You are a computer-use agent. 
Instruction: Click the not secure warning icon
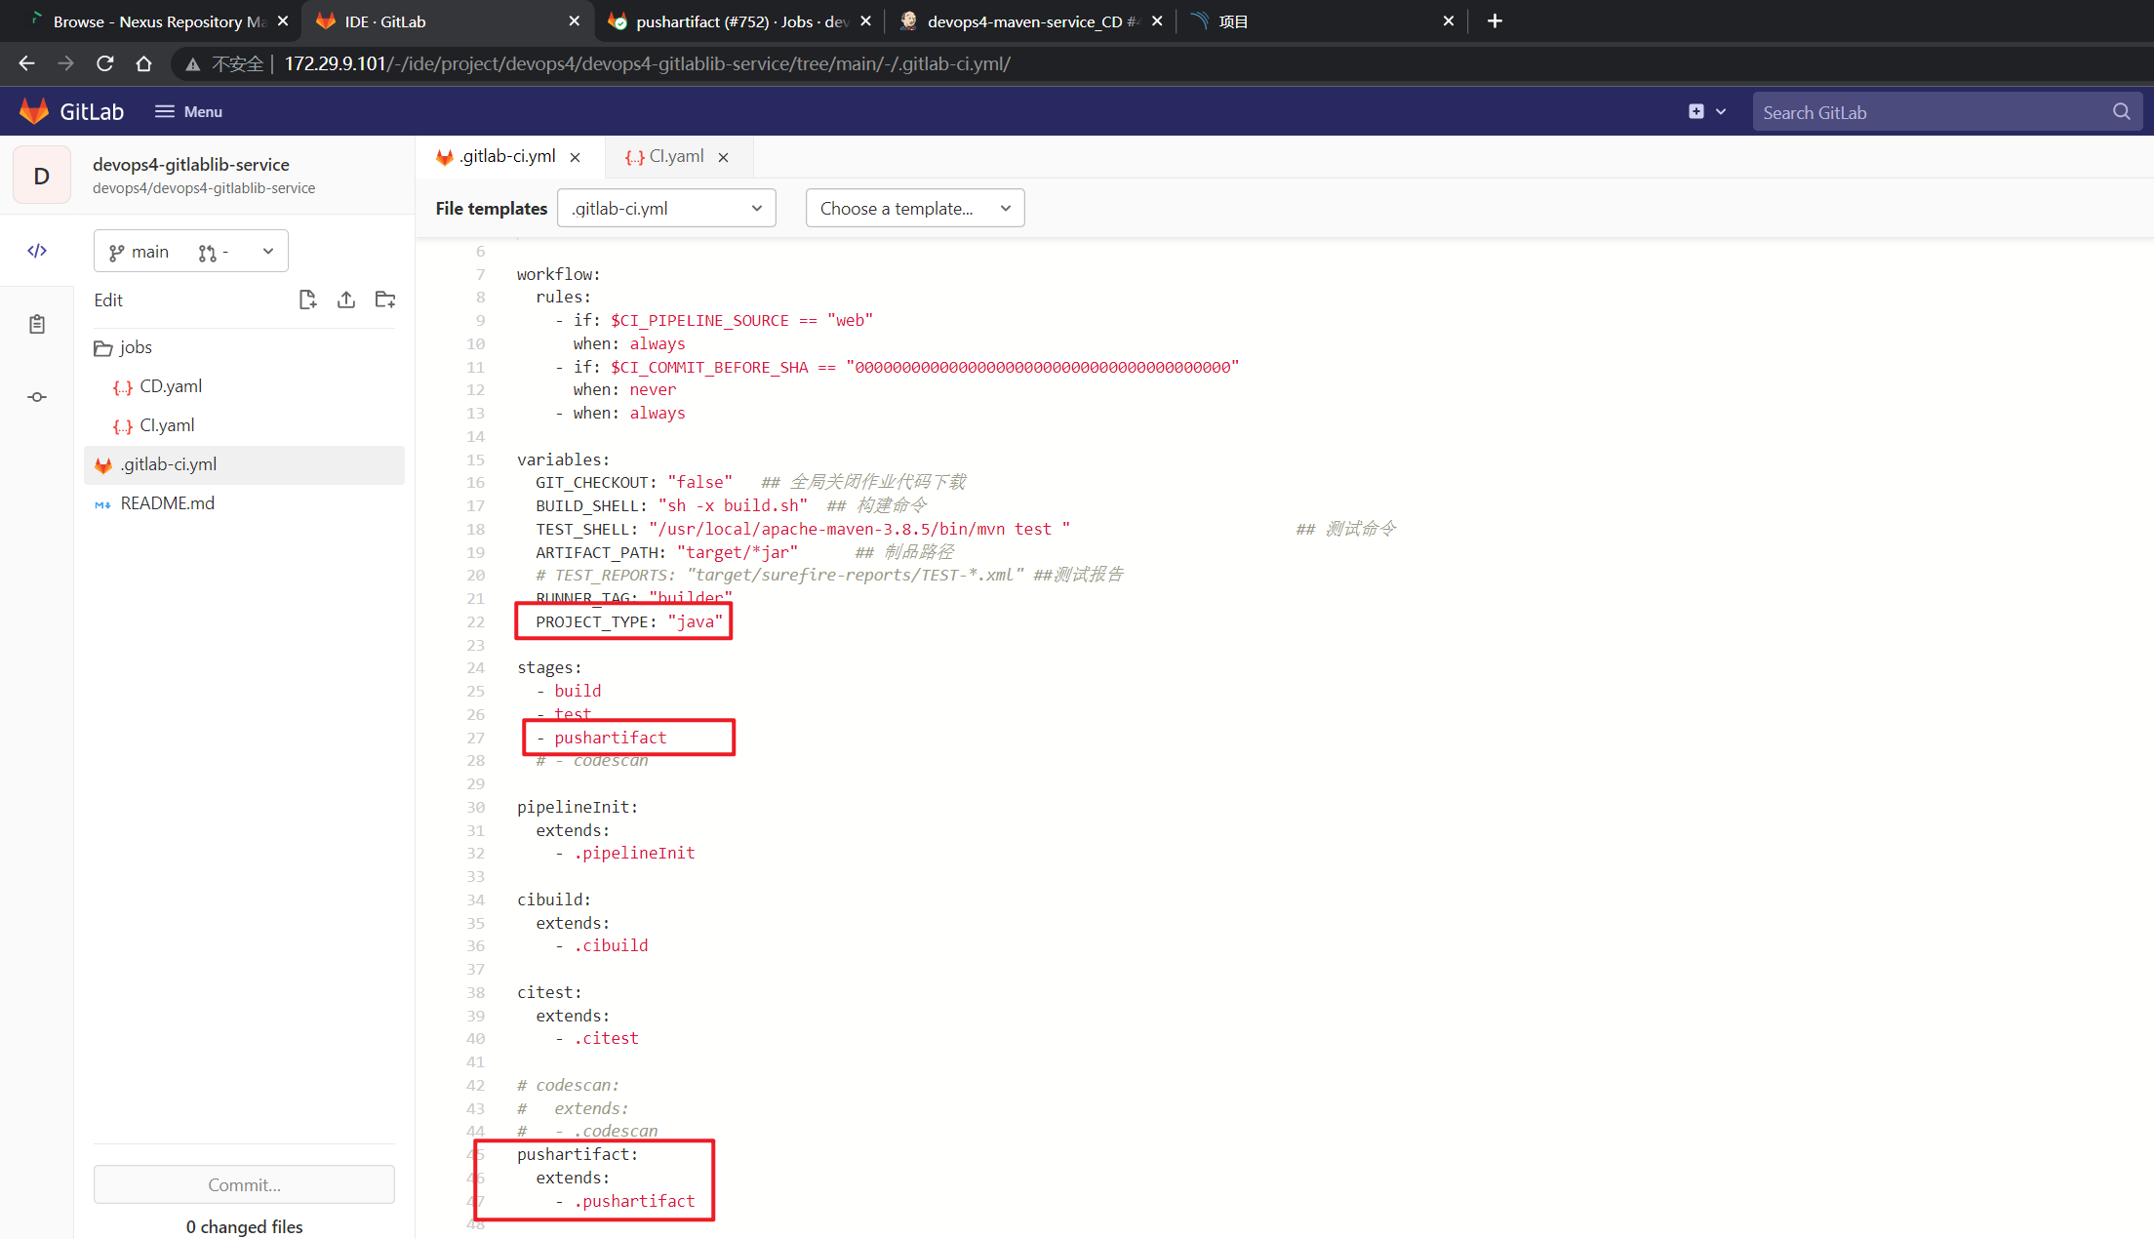(193, 64)
